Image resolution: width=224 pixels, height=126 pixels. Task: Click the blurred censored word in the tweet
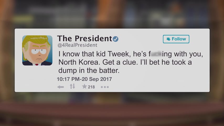[x=156, y=54]
